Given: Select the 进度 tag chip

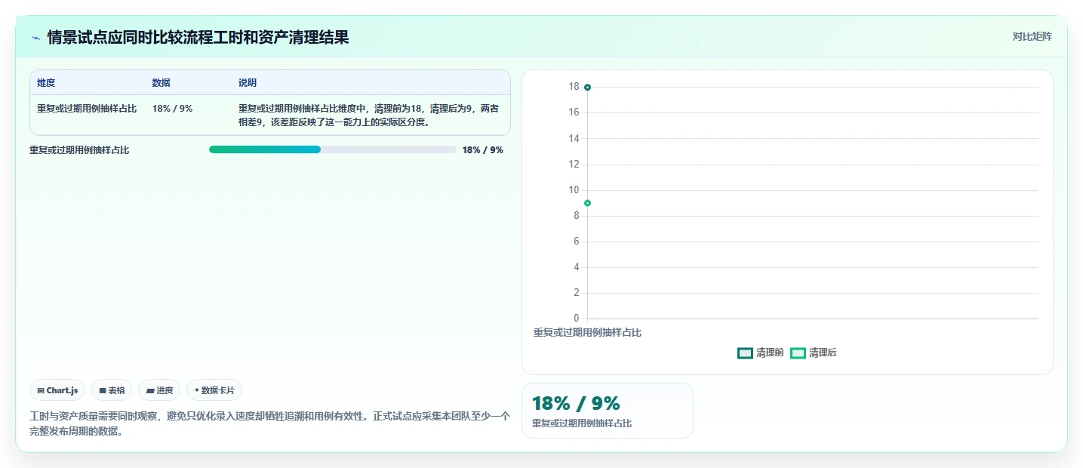Looking at the screenshot, I should 159,390.
